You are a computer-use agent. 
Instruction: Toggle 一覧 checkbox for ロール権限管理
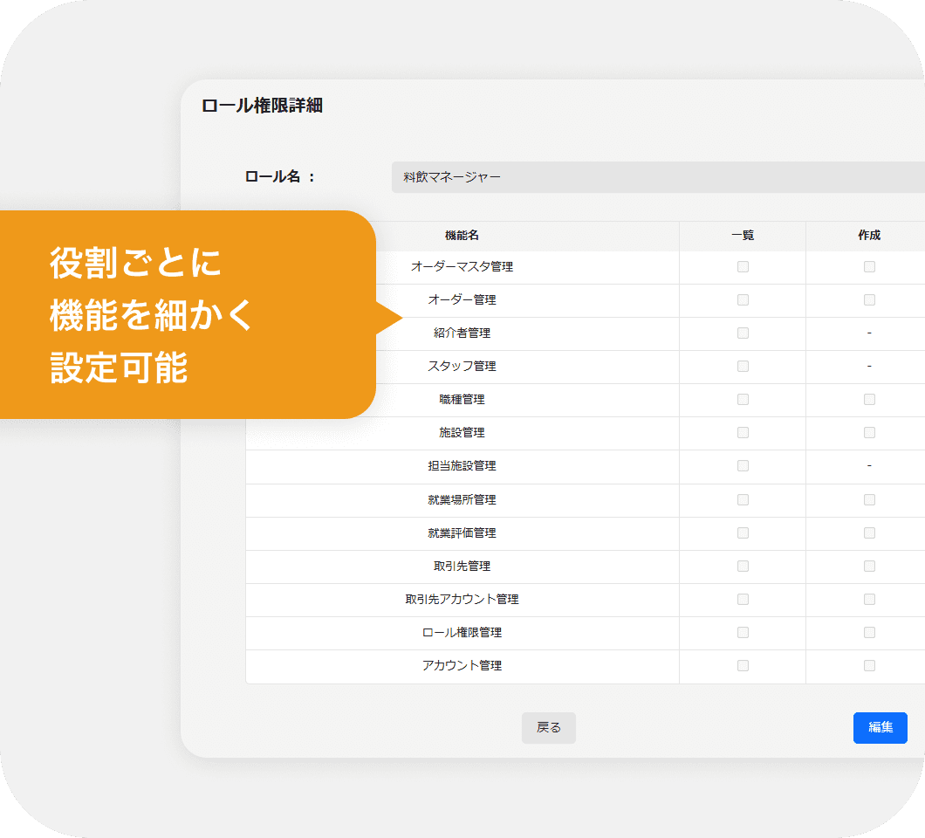pos(743,633)
